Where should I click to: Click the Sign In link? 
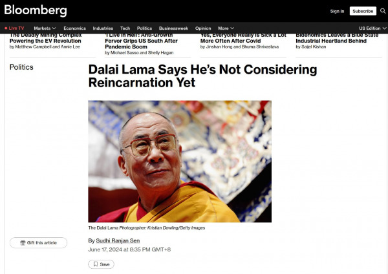[x=337, y=11]
